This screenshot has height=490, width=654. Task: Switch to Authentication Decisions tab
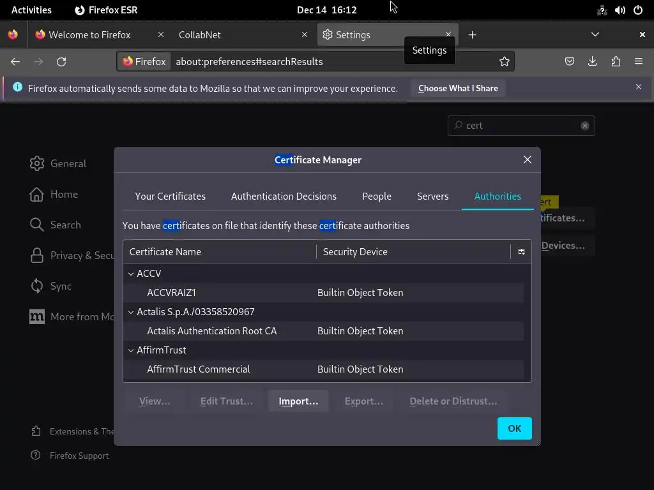point(284,197)
